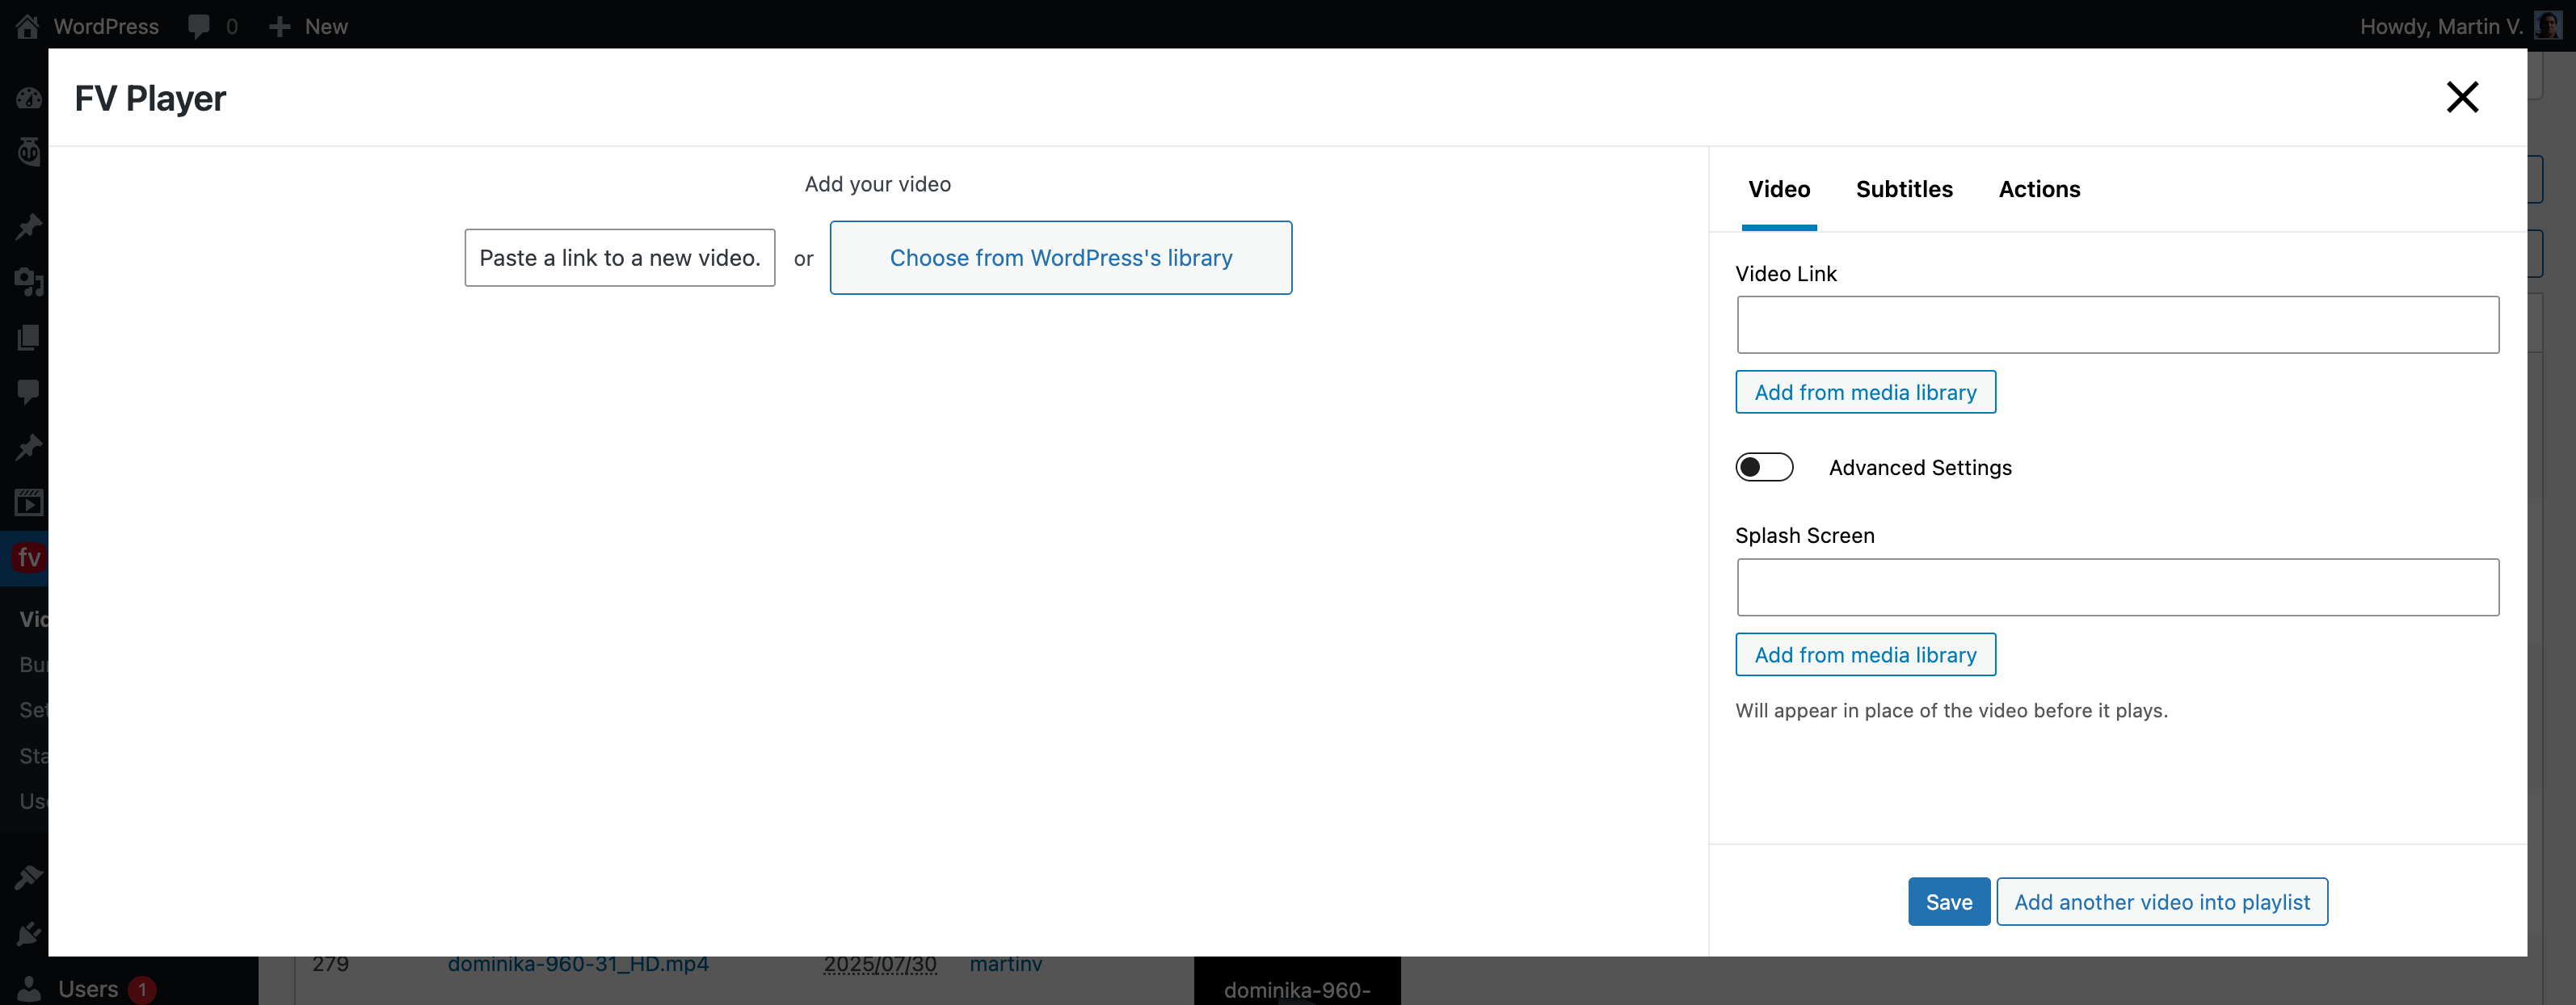This screenshot has height=1005, width=2576.
Task: Toggle the Advanced Settings switch
Action: click(x=1764, y=467)
